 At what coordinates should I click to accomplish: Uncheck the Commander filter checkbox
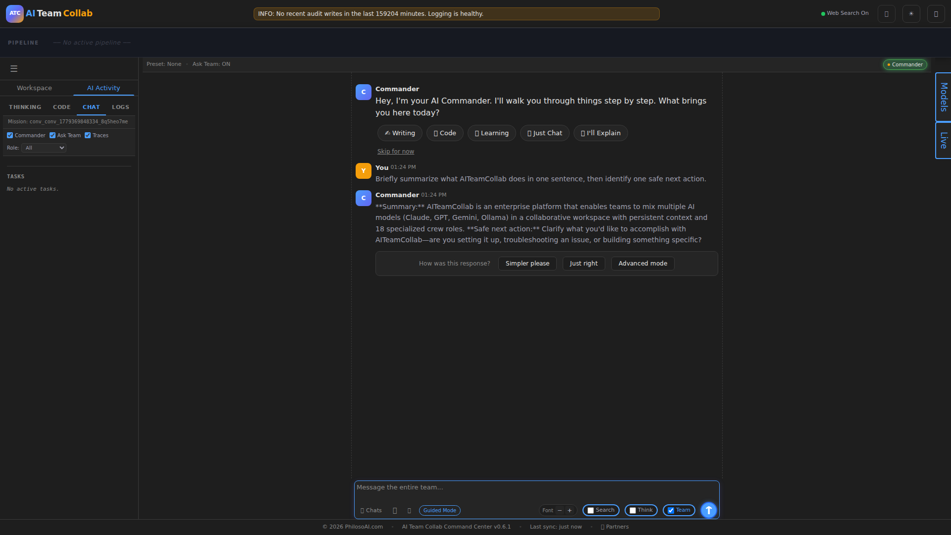[x=10, y=136]
